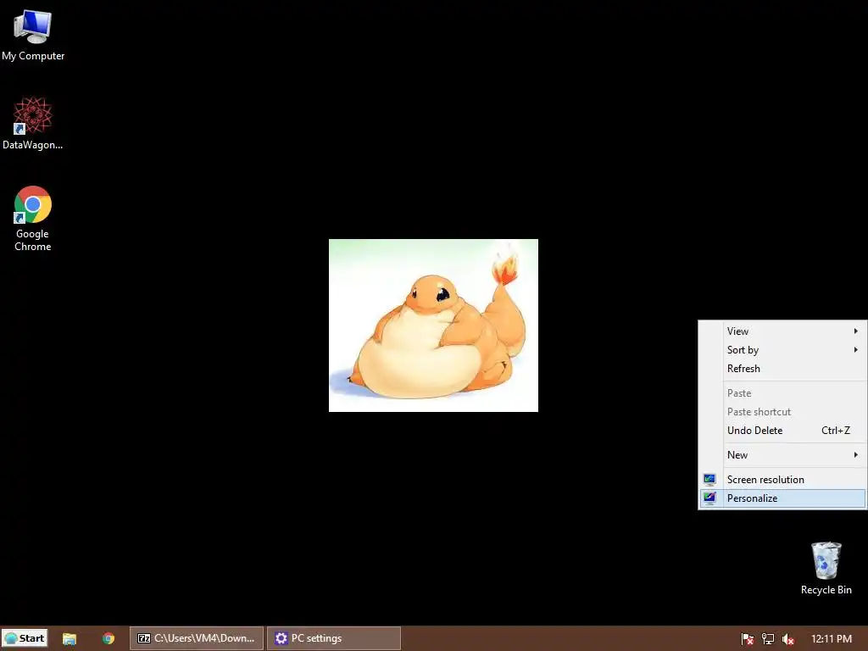Expand the Sort by submenu
Screen dimensions: 868x651
[x=782, y=350]
